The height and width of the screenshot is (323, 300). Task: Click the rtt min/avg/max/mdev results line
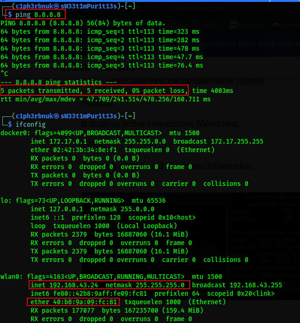[106, 99]
